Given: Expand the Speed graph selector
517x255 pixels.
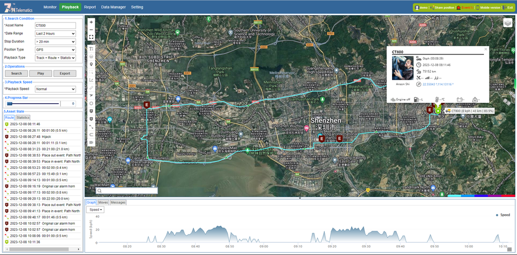Looking at the screenshot, I should [96, 209].
